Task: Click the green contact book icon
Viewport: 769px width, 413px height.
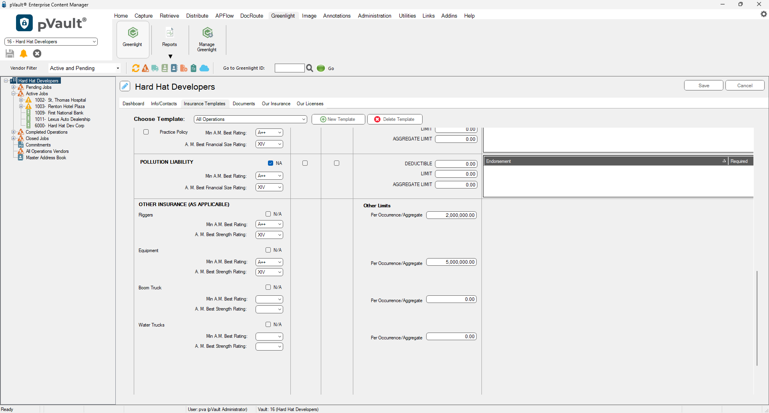Action: coord(165,68)
